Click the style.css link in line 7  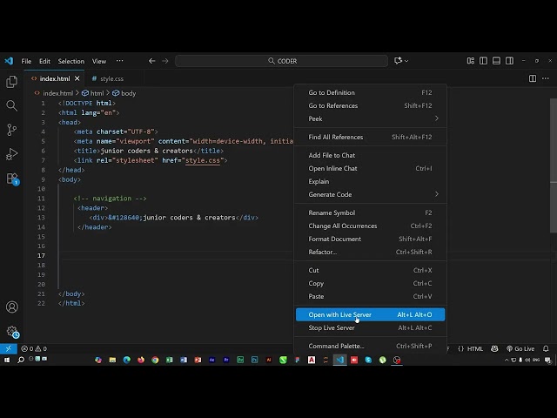pyautogui.click(x=203, y=160)
